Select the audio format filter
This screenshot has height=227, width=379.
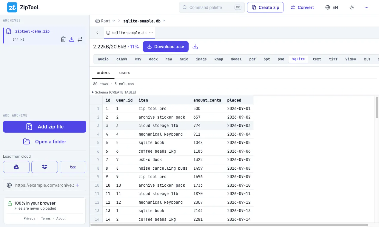(x=103, y=59)
